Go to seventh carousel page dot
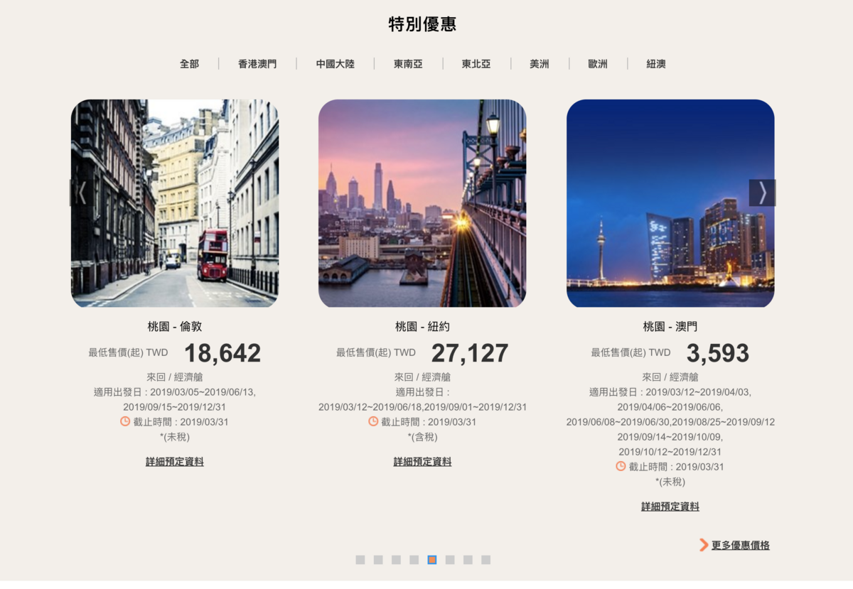 click(468, 560)
